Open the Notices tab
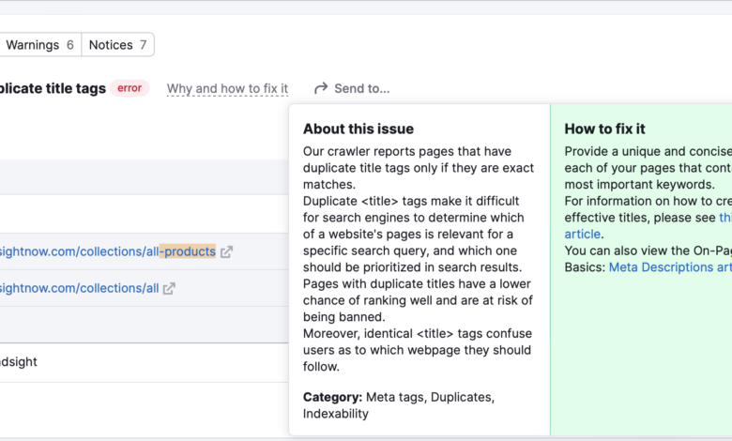 click(x=117, y=45)
